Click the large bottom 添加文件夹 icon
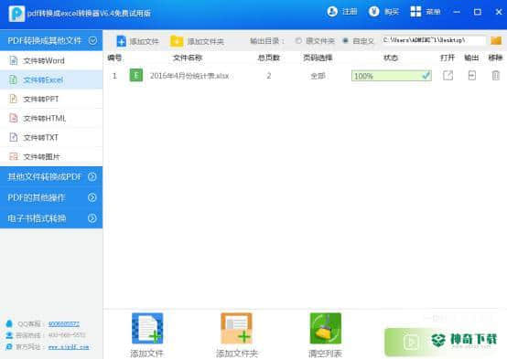The width and height of the screenshot is (507, 359). [236, 328]
